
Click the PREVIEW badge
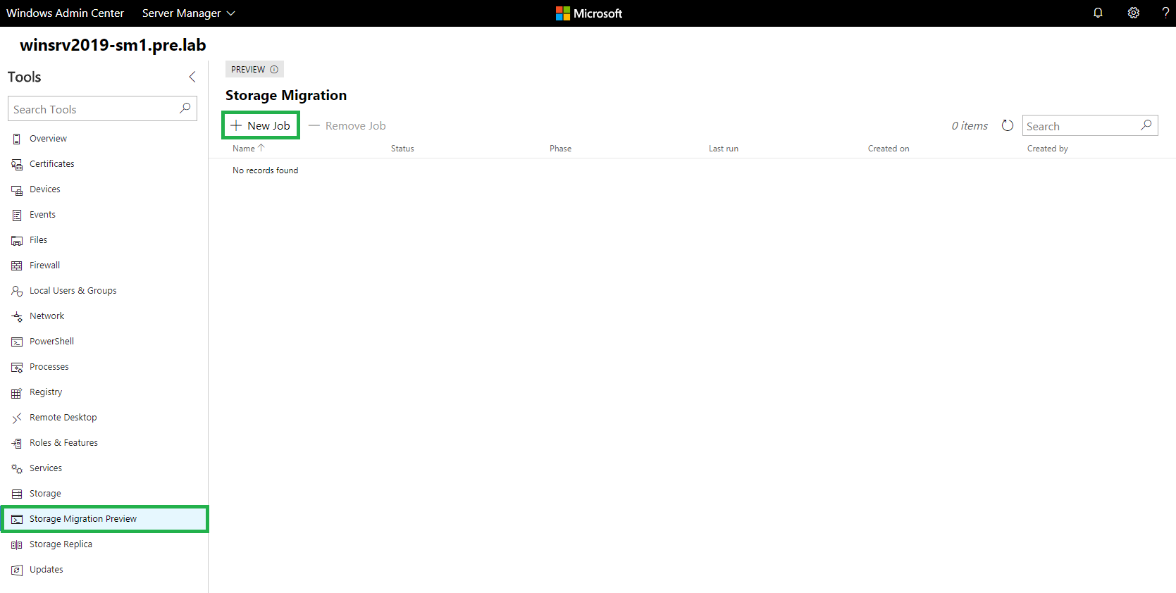[x=254, y=69]
